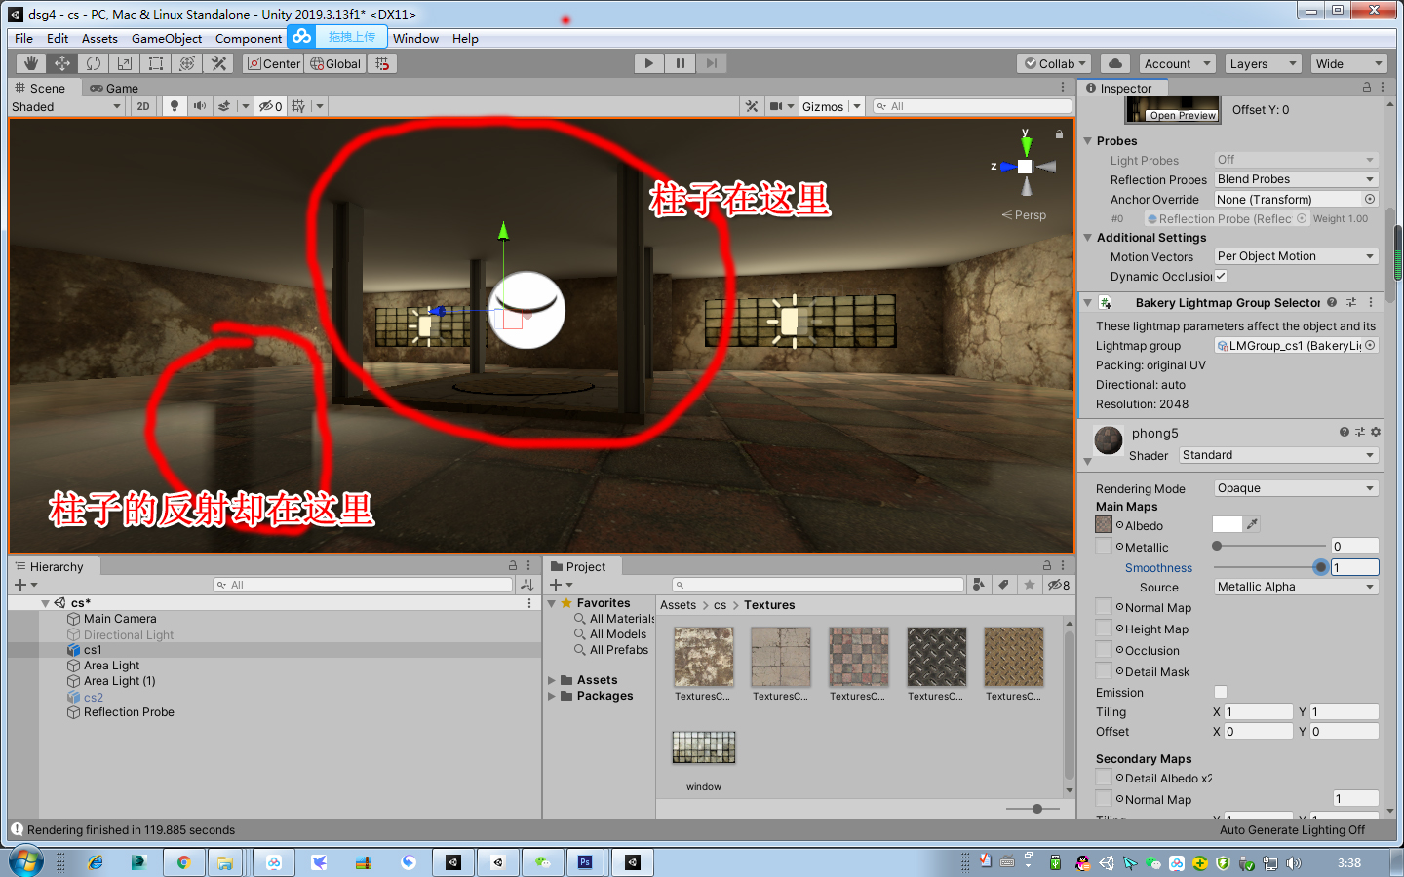Search by label icon in Project
The image size is (1404, 877).
click(x=1003, y=585)
